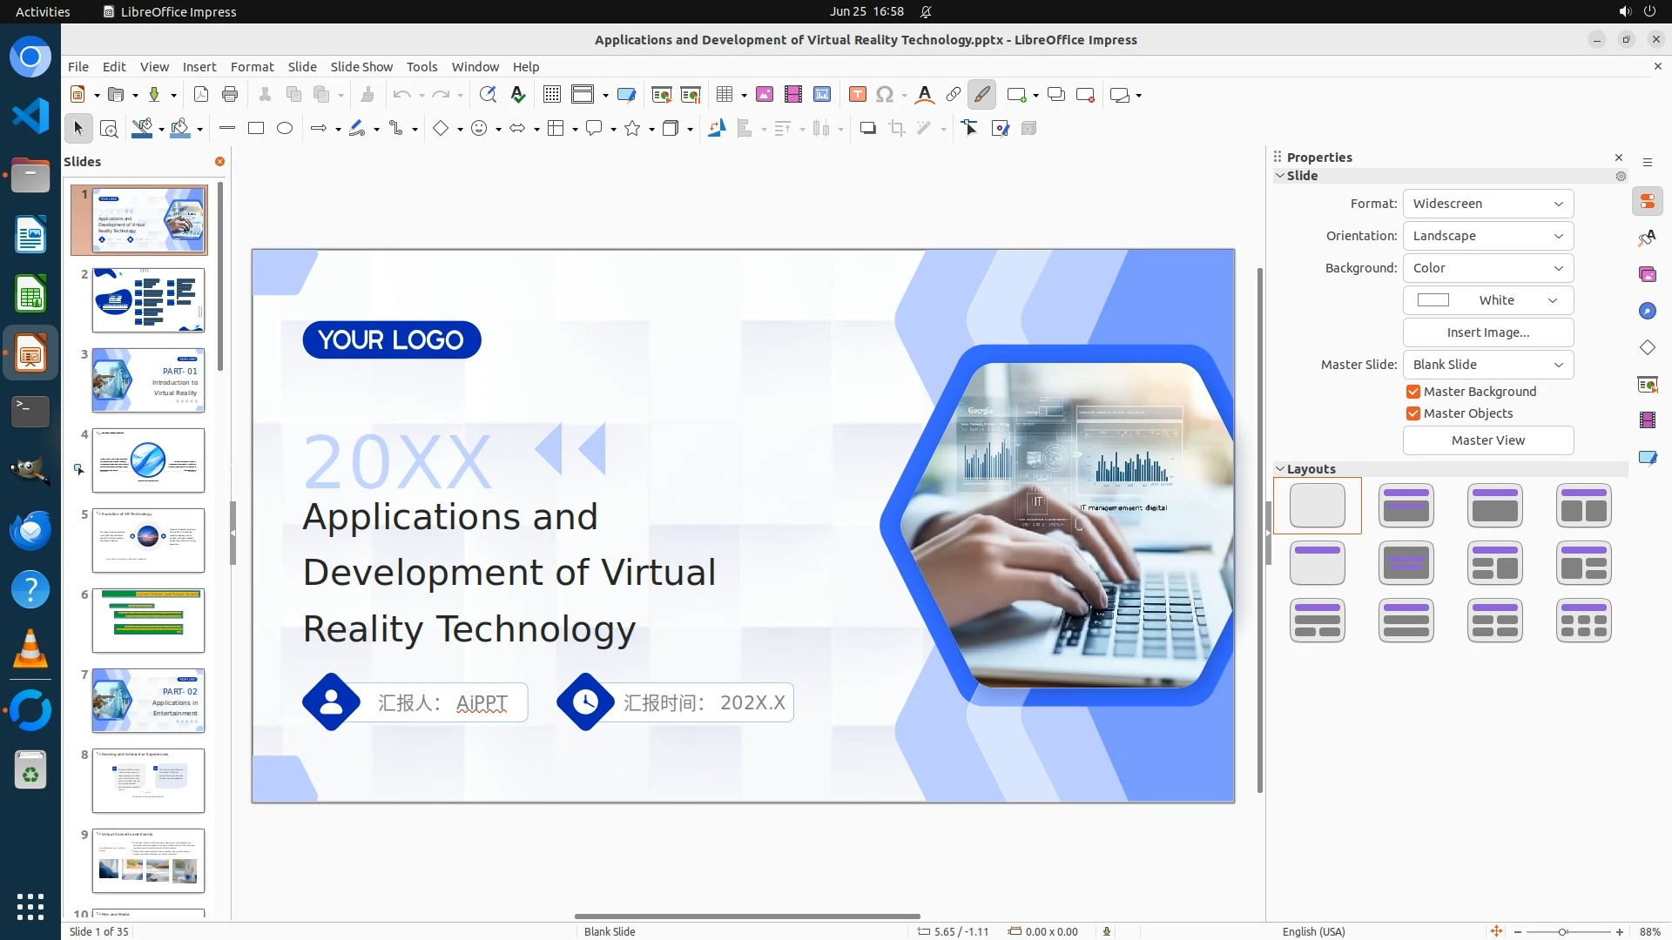Open the Format menu

click(x=252, y=67)
